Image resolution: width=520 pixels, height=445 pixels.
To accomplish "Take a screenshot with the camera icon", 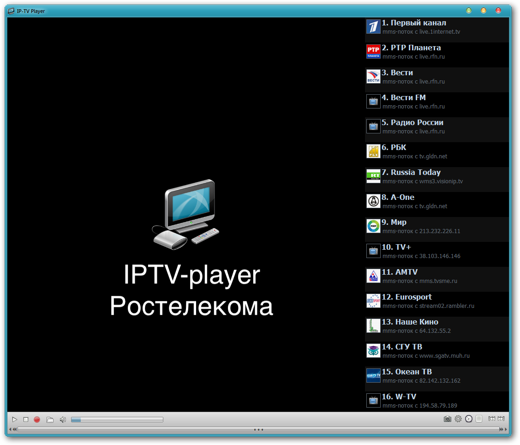I will [448, 419].
